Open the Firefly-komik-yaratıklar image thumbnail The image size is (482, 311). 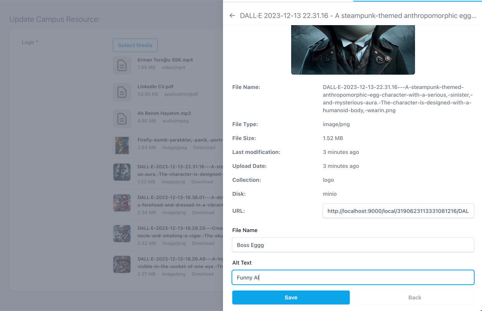[122, 145]
